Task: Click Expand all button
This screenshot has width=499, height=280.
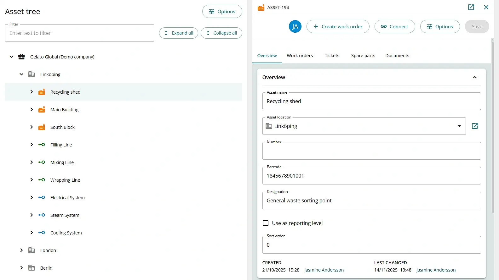Action: pos(179,33)
